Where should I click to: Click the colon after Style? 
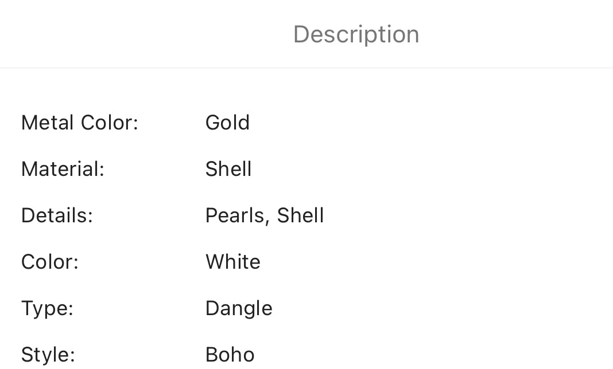(72, 357)
